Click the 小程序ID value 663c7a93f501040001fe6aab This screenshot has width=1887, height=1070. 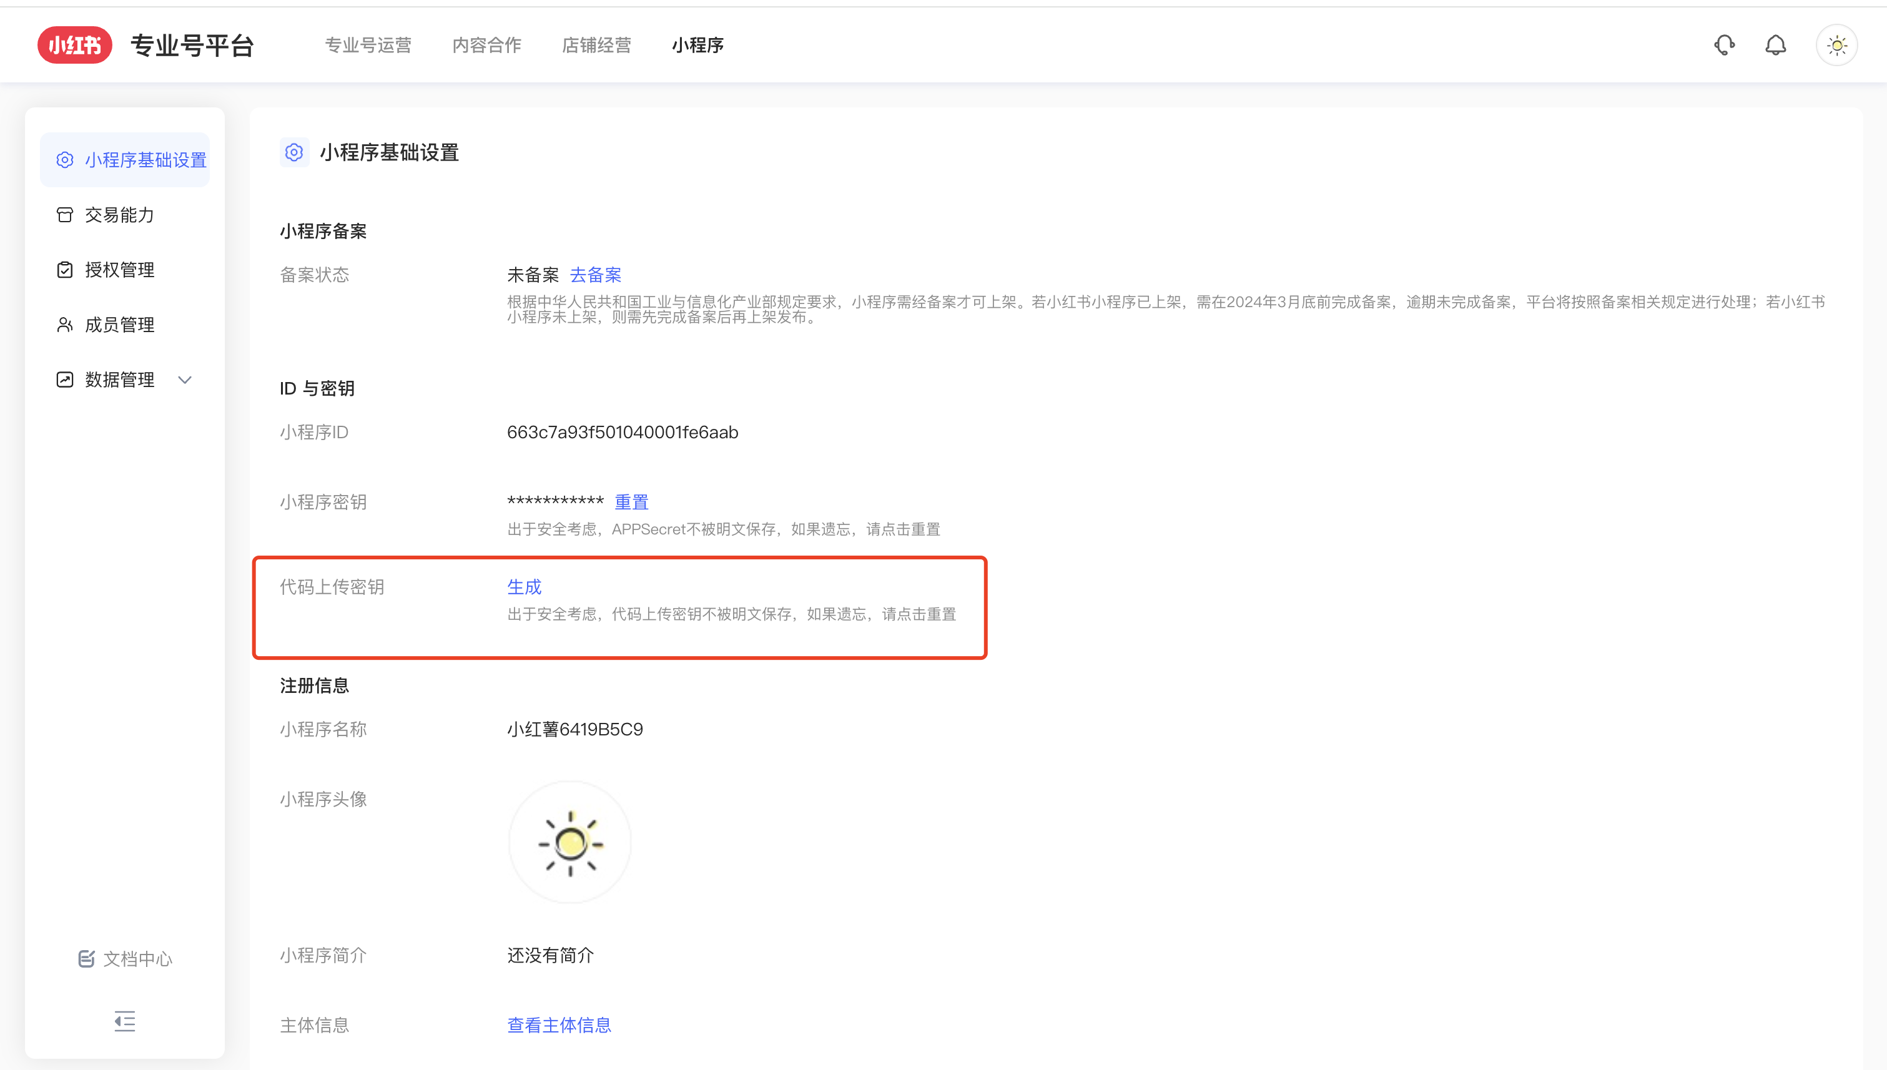coord(623,432)
